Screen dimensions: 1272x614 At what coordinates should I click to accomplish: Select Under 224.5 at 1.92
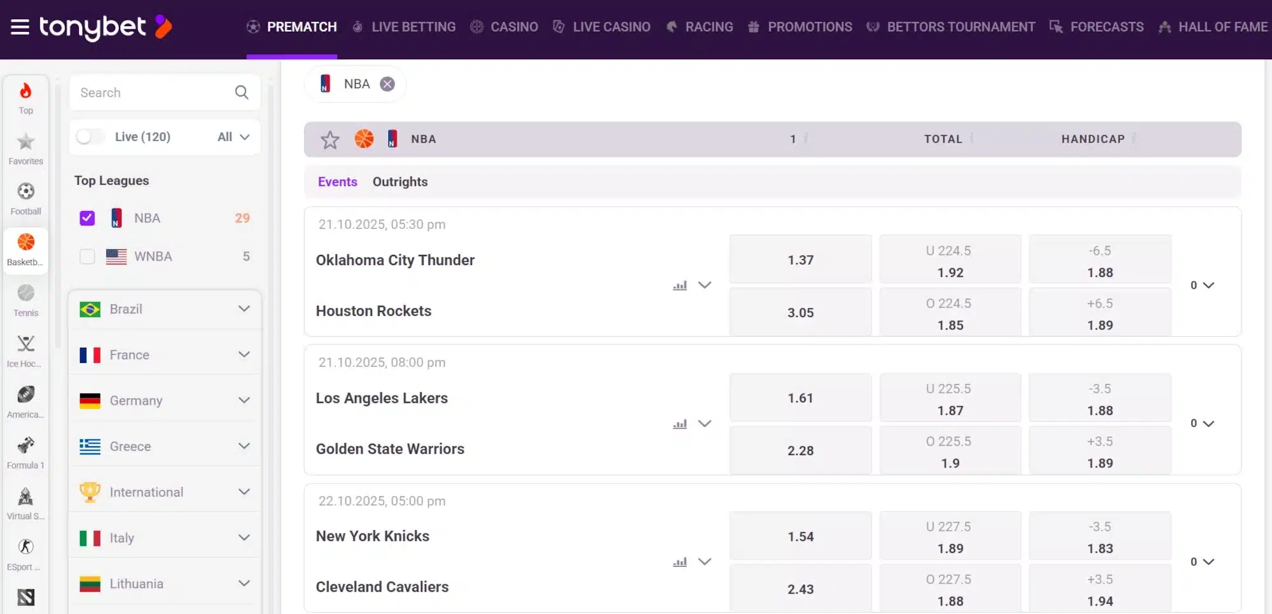[x=950, y=259]
